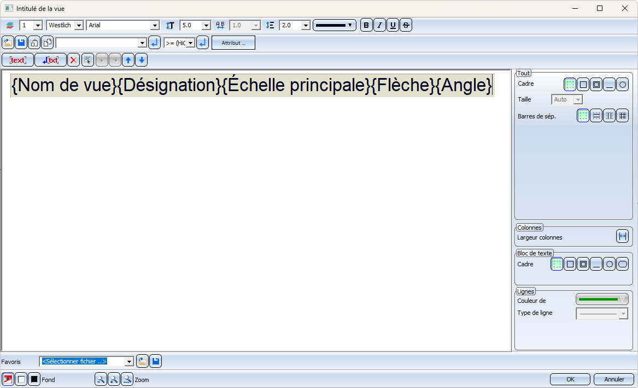Click the save disk icon in second toolbar
This screenshot has height=388, width=638.
21,43
